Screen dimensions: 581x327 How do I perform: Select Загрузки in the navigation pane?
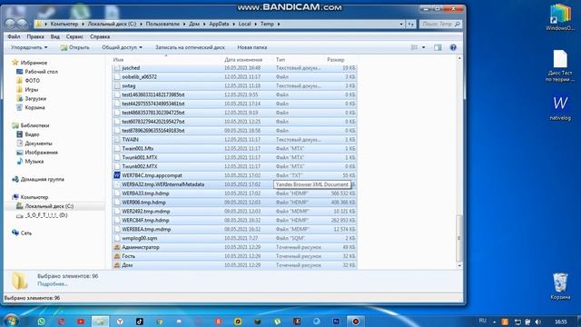coord(35,99)
